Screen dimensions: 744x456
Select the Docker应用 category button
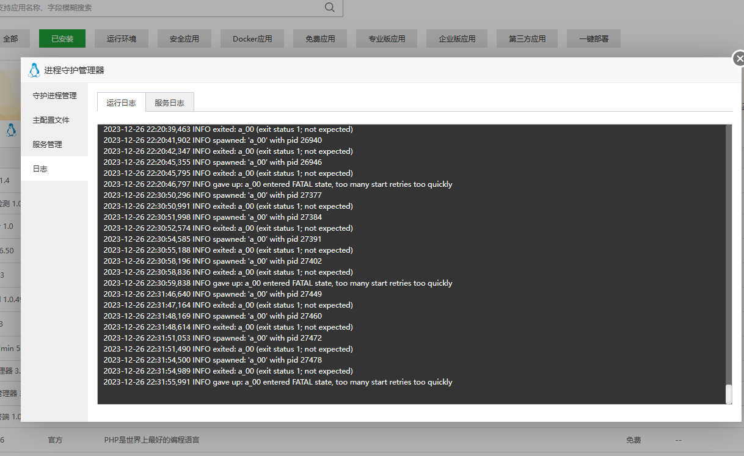[x=252, y=38]
